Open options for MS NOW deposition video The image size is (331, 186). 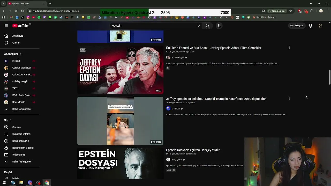(x=289, y=98)
